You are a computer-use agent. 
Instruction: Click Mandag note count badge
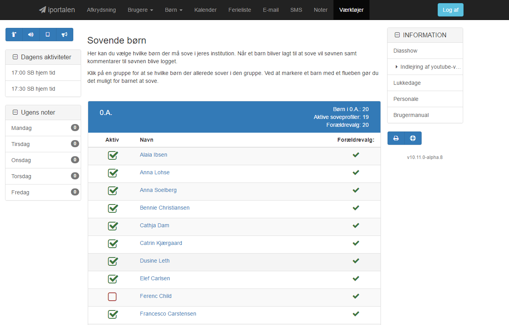[x=75, y=128]
